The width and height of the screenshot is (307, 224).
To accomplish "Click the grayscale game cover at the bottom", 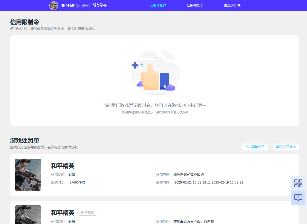I will click(x=28, y=215).
